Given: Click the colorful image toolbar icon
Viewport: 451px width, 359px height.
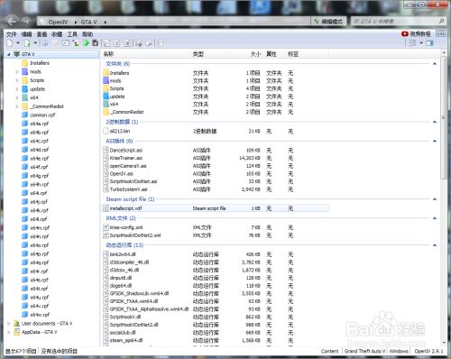Looking at the screenshot, I should click(x=76, y=43).
